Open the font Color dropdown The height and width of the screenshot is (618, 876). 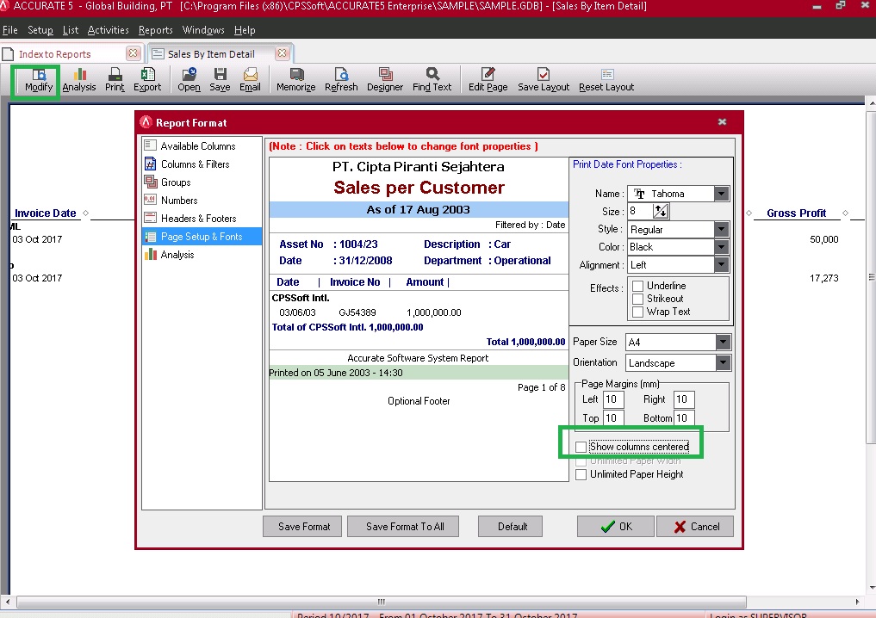tap(722, 247)
